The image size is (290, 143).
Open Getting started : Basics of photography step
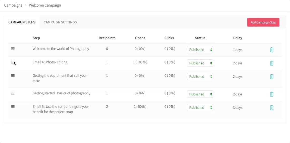[61, 93]
